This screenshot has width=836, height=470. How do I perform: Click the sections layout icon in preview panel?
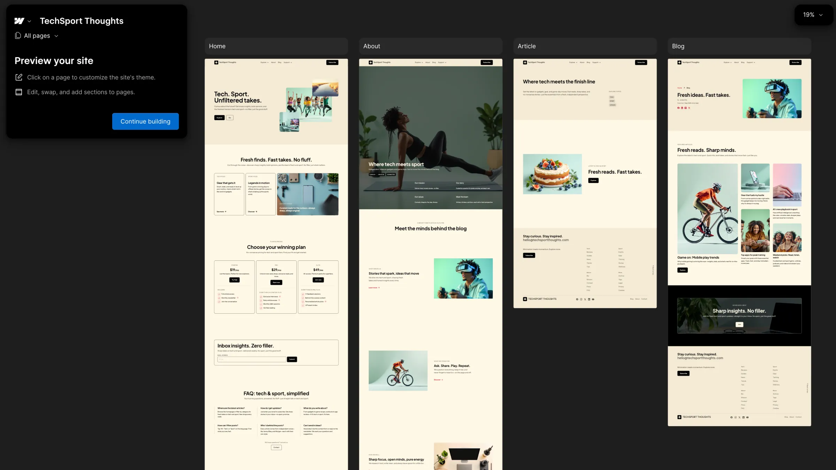(x=18, y=92)
